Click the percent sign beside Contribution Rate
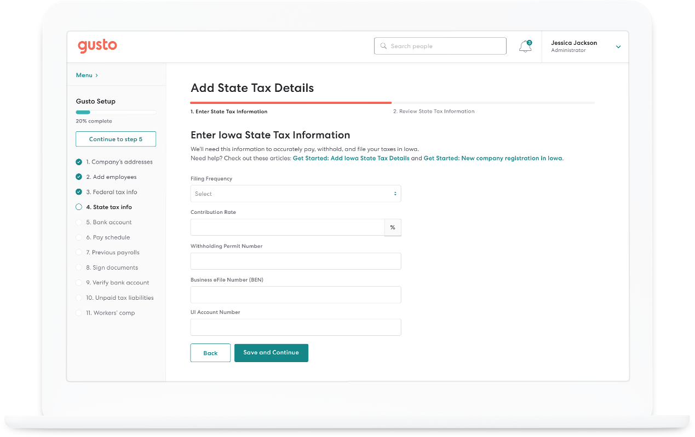695x437 pixels. [393, 228]
